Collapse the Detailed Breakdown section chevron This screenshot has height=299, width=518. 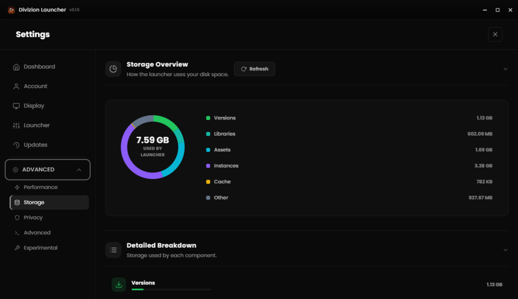(506, 250)
